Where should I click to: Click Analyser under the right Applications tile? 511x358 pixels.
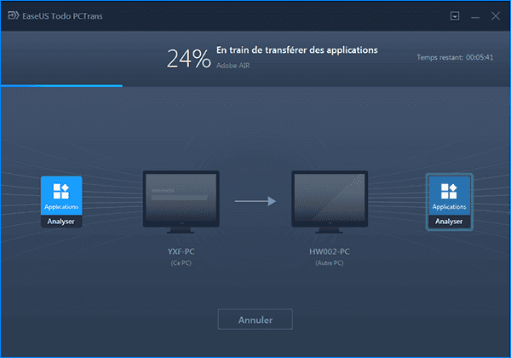click(x=449, y=222)
